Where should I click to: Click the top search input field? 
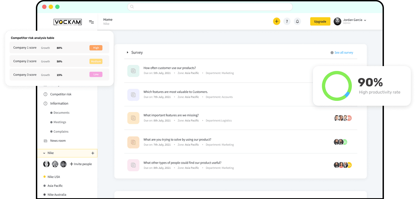coord(210,7)
